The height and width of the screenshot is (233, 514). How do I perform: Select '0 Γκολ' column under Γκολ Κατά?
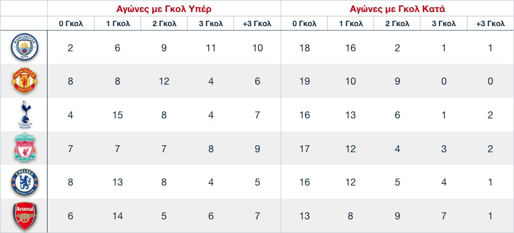pyautogui.click(x=305, y=24)
